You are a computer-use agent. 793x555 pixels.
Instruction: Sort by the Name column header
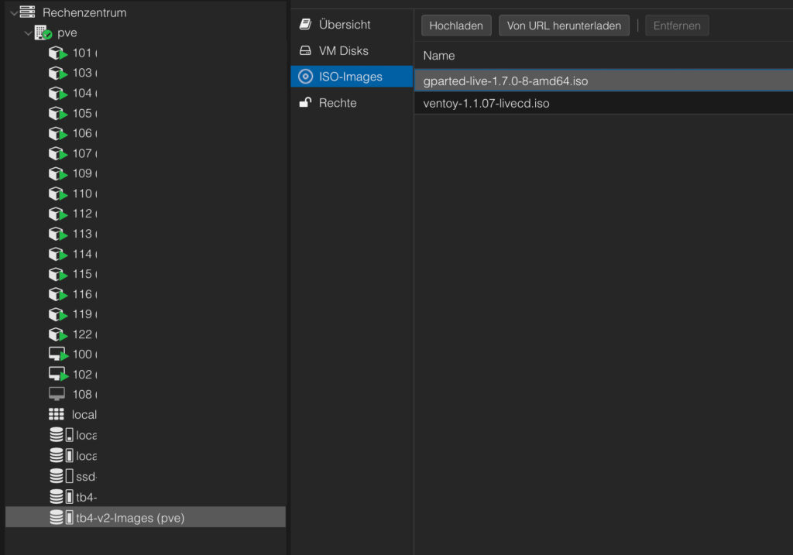pos(439,56)
